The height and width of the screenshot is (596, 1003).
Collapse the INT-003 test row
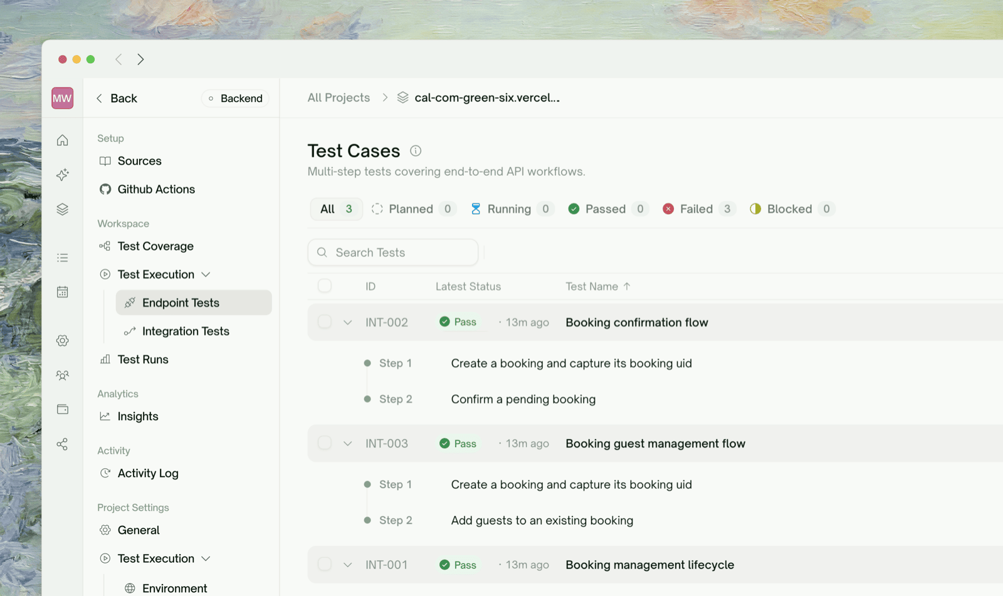pyautogui.click(x=347, y=444)
